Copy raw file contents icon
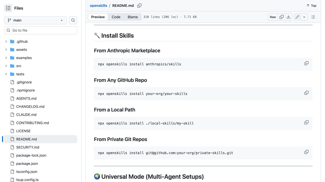The width and height of the screenshot is (325, 182). pos(282,17)
